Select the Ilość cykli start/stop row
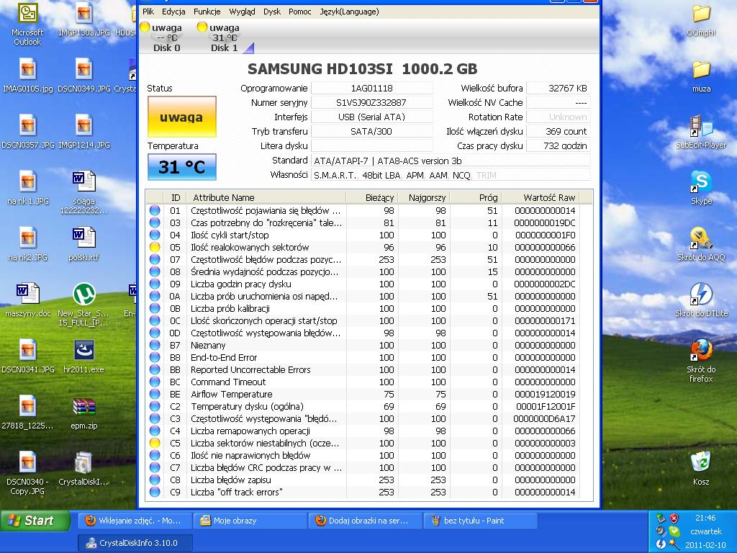This screenshot has height=553, width=737. 362,235
